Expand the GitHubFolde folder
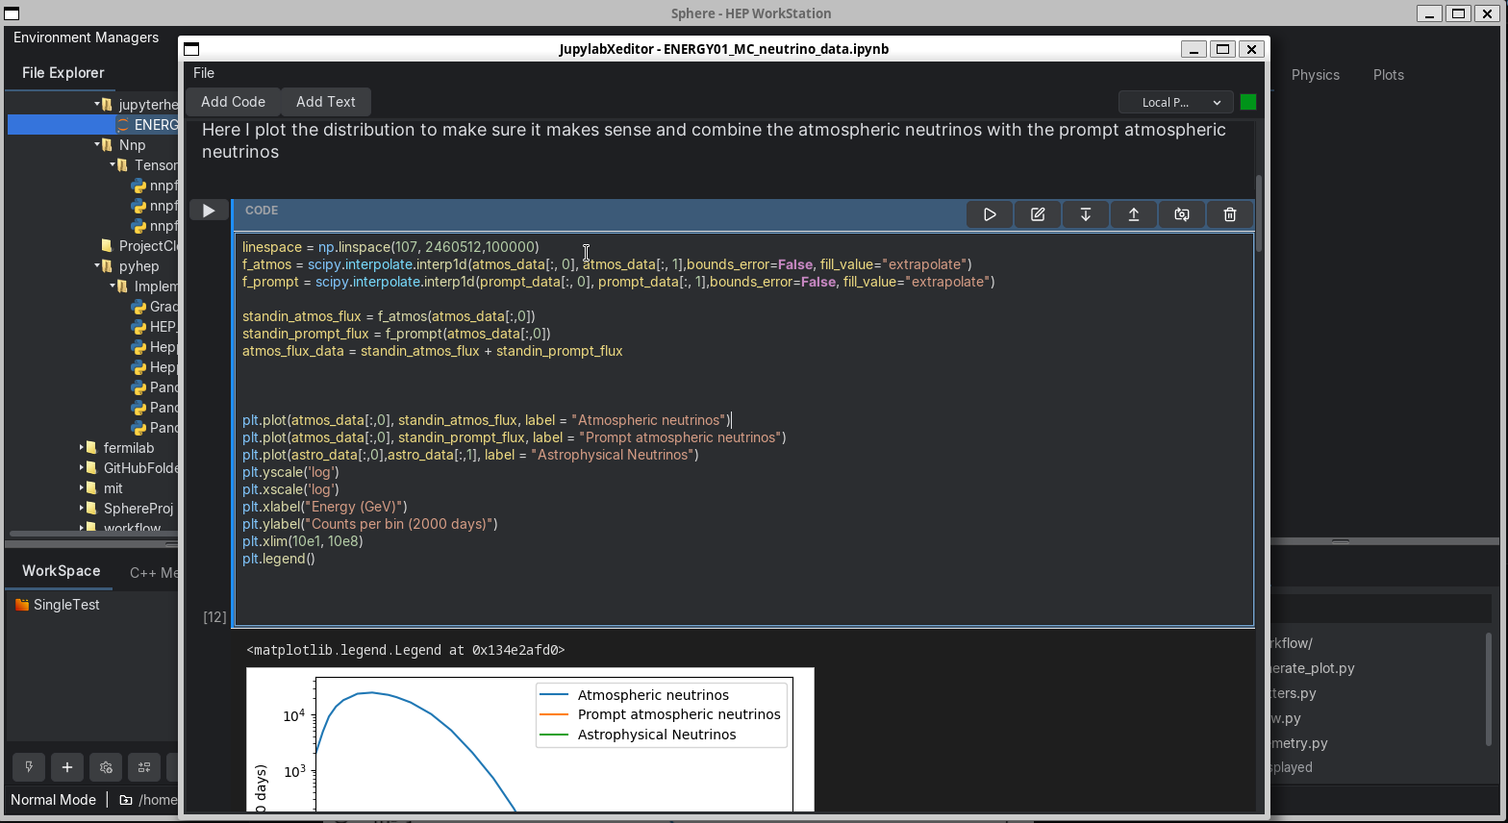This screenshot has height=823, width=1508. coord(82,468)
